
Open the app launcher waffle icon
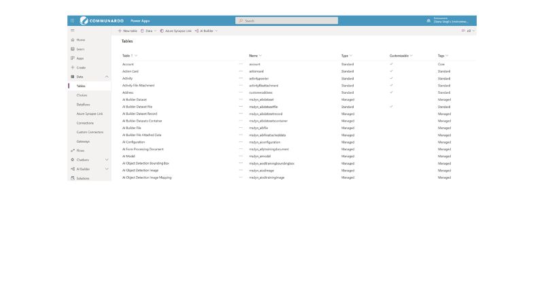[x=73, y=20]
